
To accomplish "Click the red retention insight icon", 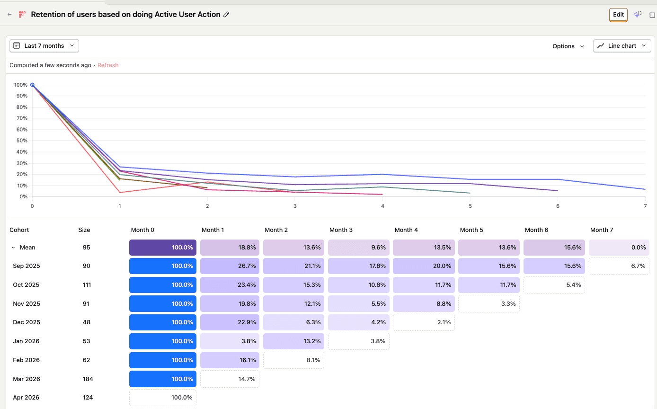I will coord(21,15).
